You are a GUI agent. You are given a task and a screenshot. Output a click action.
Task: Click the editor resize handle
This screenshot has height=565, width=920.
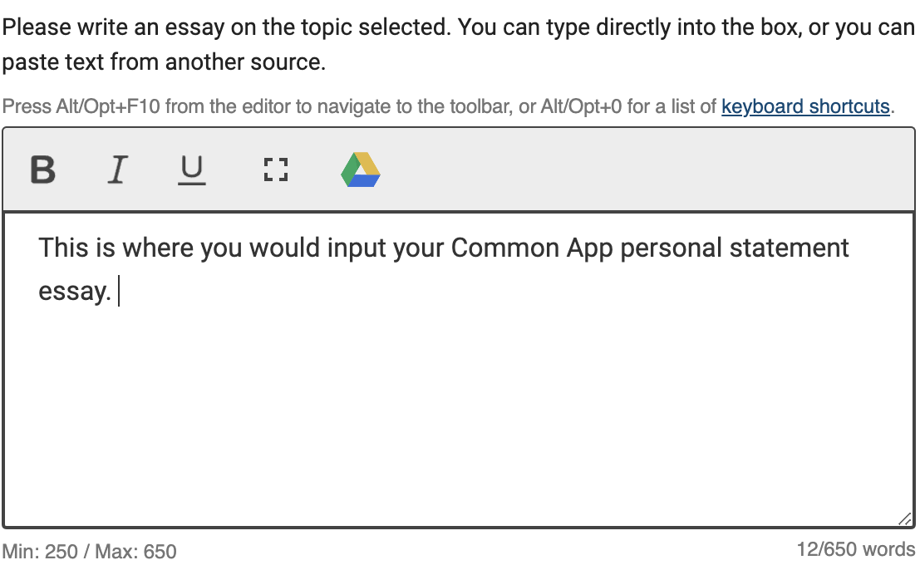click(904, 519)
